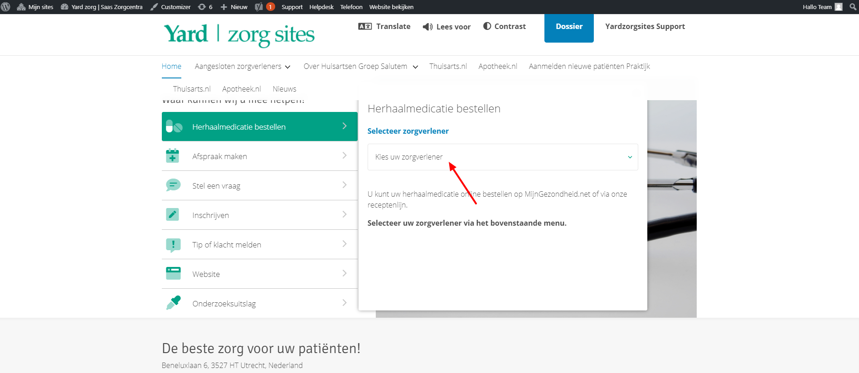
Task: Click the chevron on Website row
Action: pyautogui.click(x=345, y=273)
